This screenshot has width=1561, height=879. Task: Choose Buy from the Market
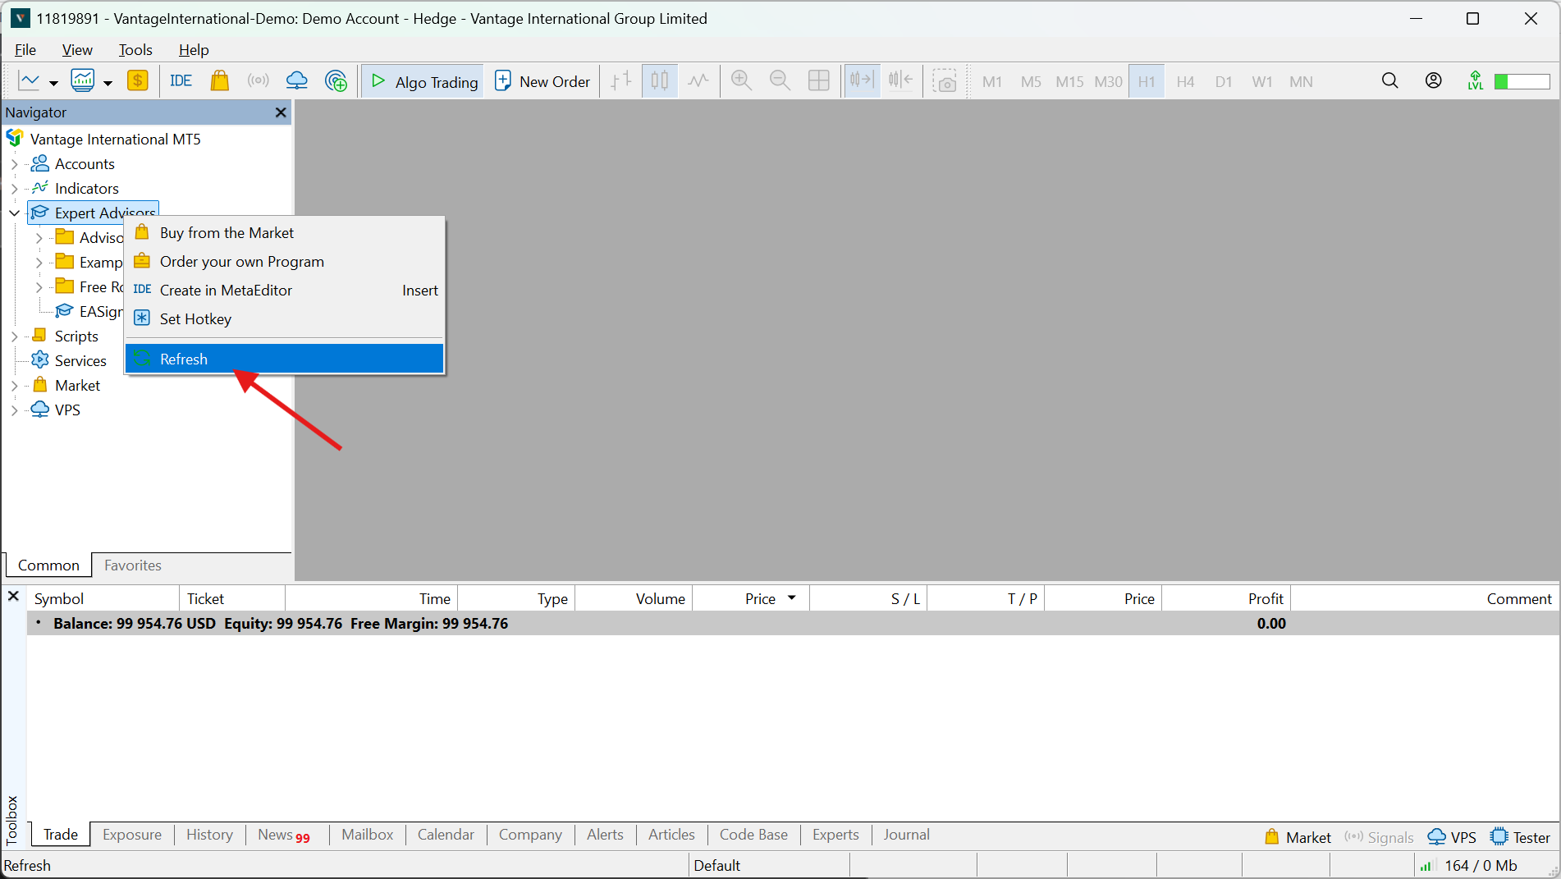click(x=284, y=233)
